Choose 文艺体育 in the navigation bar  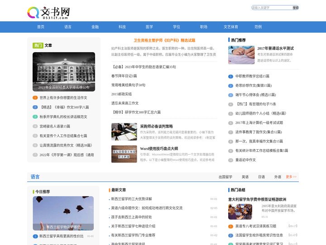[231, 27]
